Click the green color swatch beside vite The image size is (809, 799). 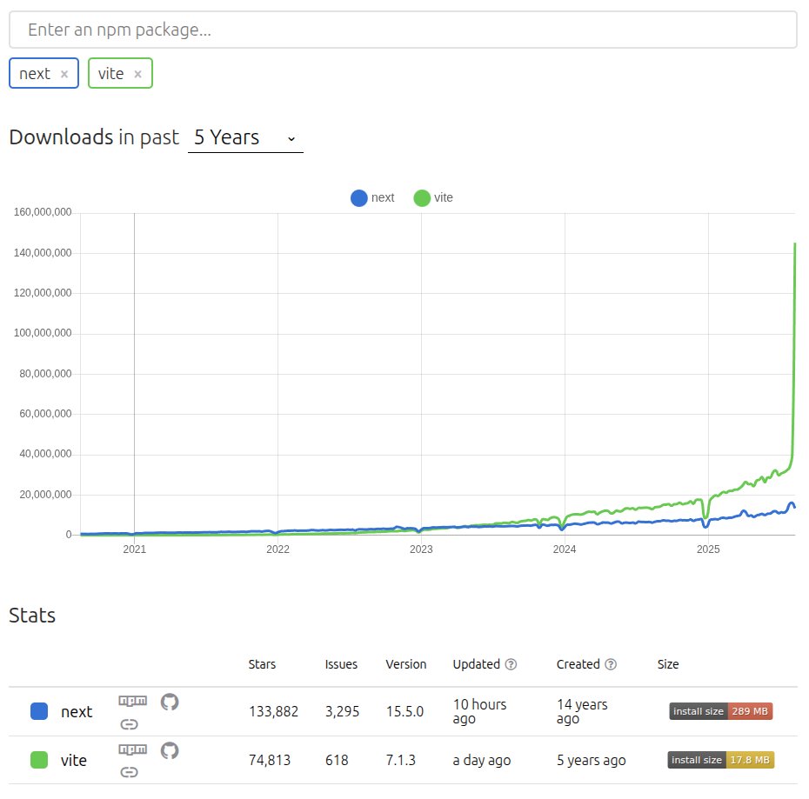pyautogui.click(x=38, y=760)
